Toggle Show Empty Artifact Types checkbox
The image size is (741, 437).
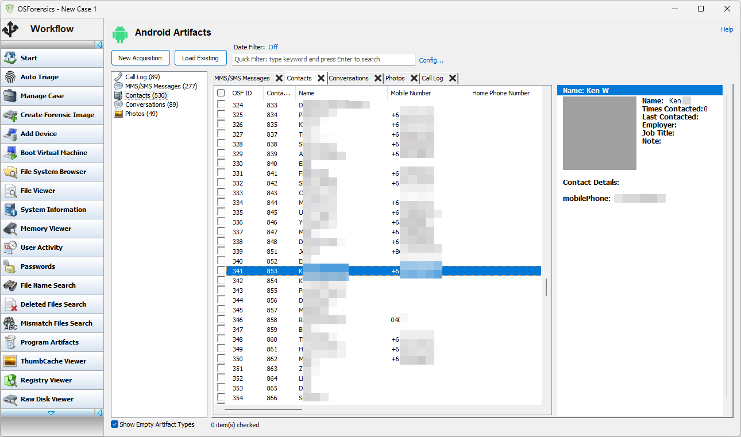(x=115, y=424)
